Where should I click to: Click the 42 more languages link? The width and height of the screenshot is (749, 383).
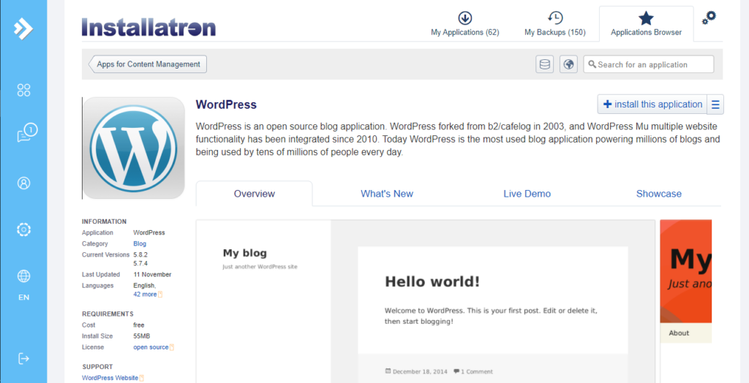point(145,295)
